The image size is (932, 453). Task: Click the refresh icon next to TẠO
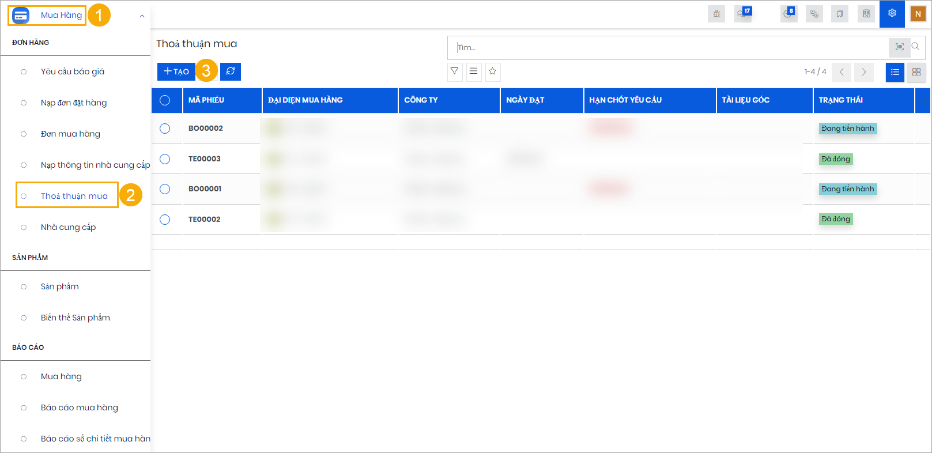[x=231, y=71]
